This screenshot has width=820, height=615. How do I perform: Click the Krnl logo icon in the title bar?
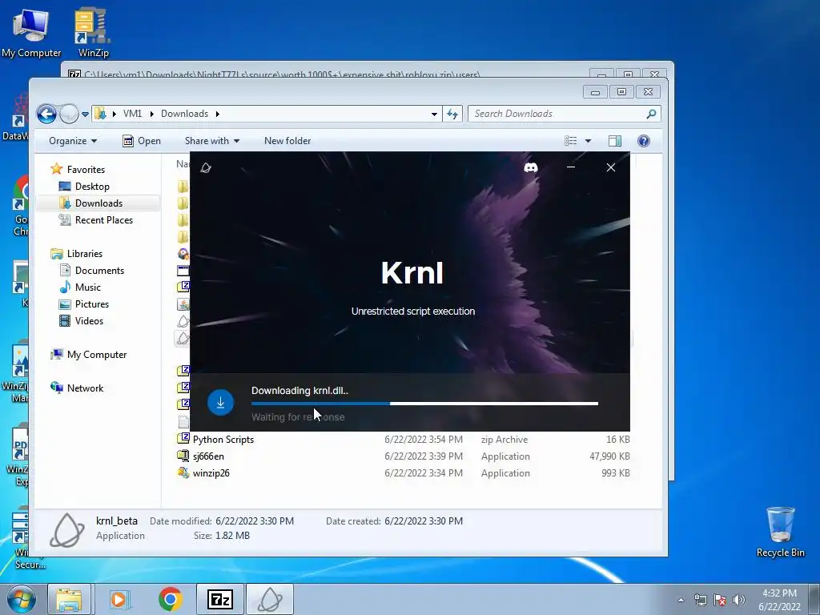coord(206,167)
